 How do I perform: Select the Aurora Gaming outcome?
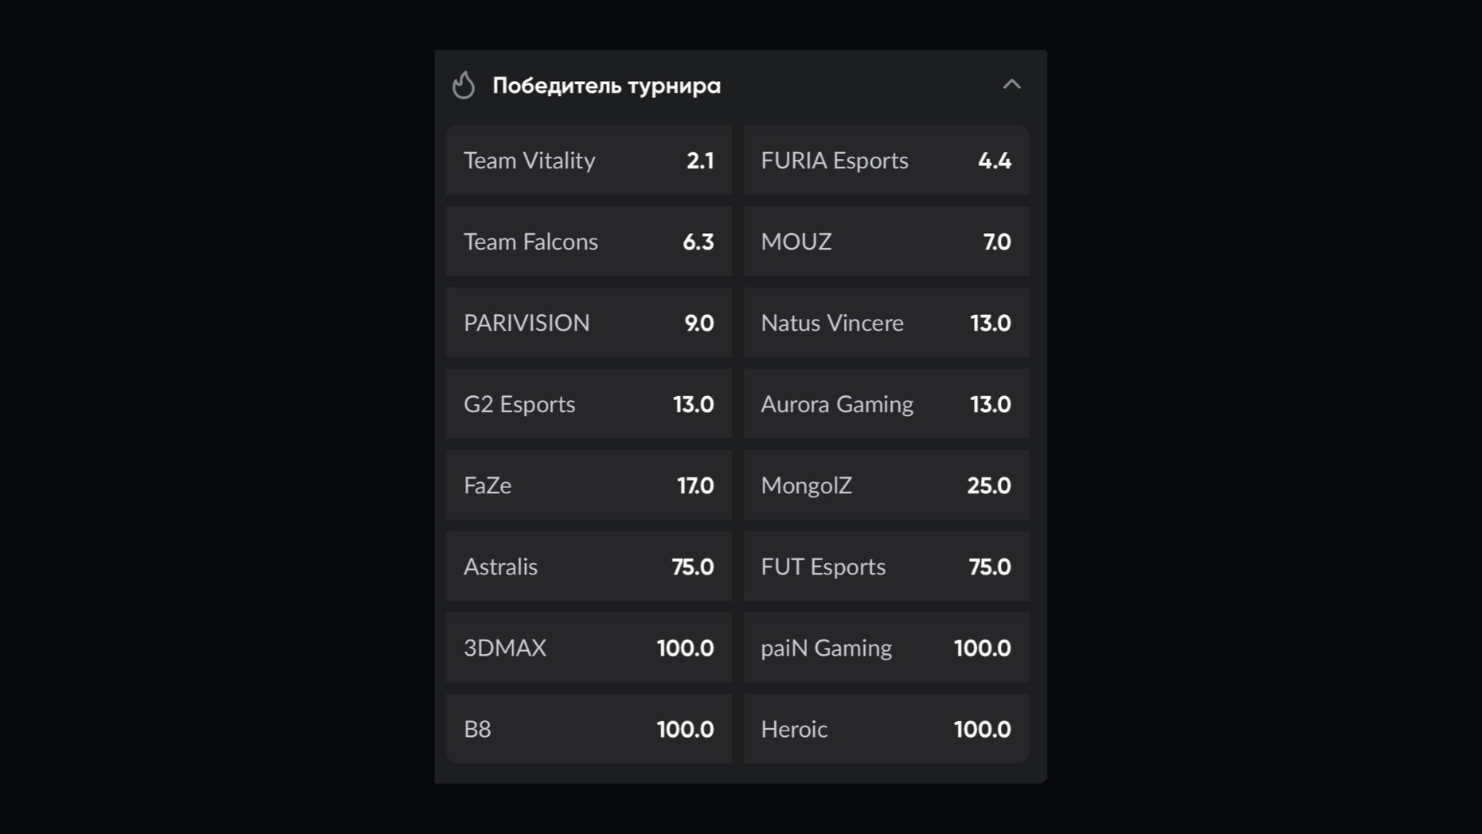click(x=886, y=404)
